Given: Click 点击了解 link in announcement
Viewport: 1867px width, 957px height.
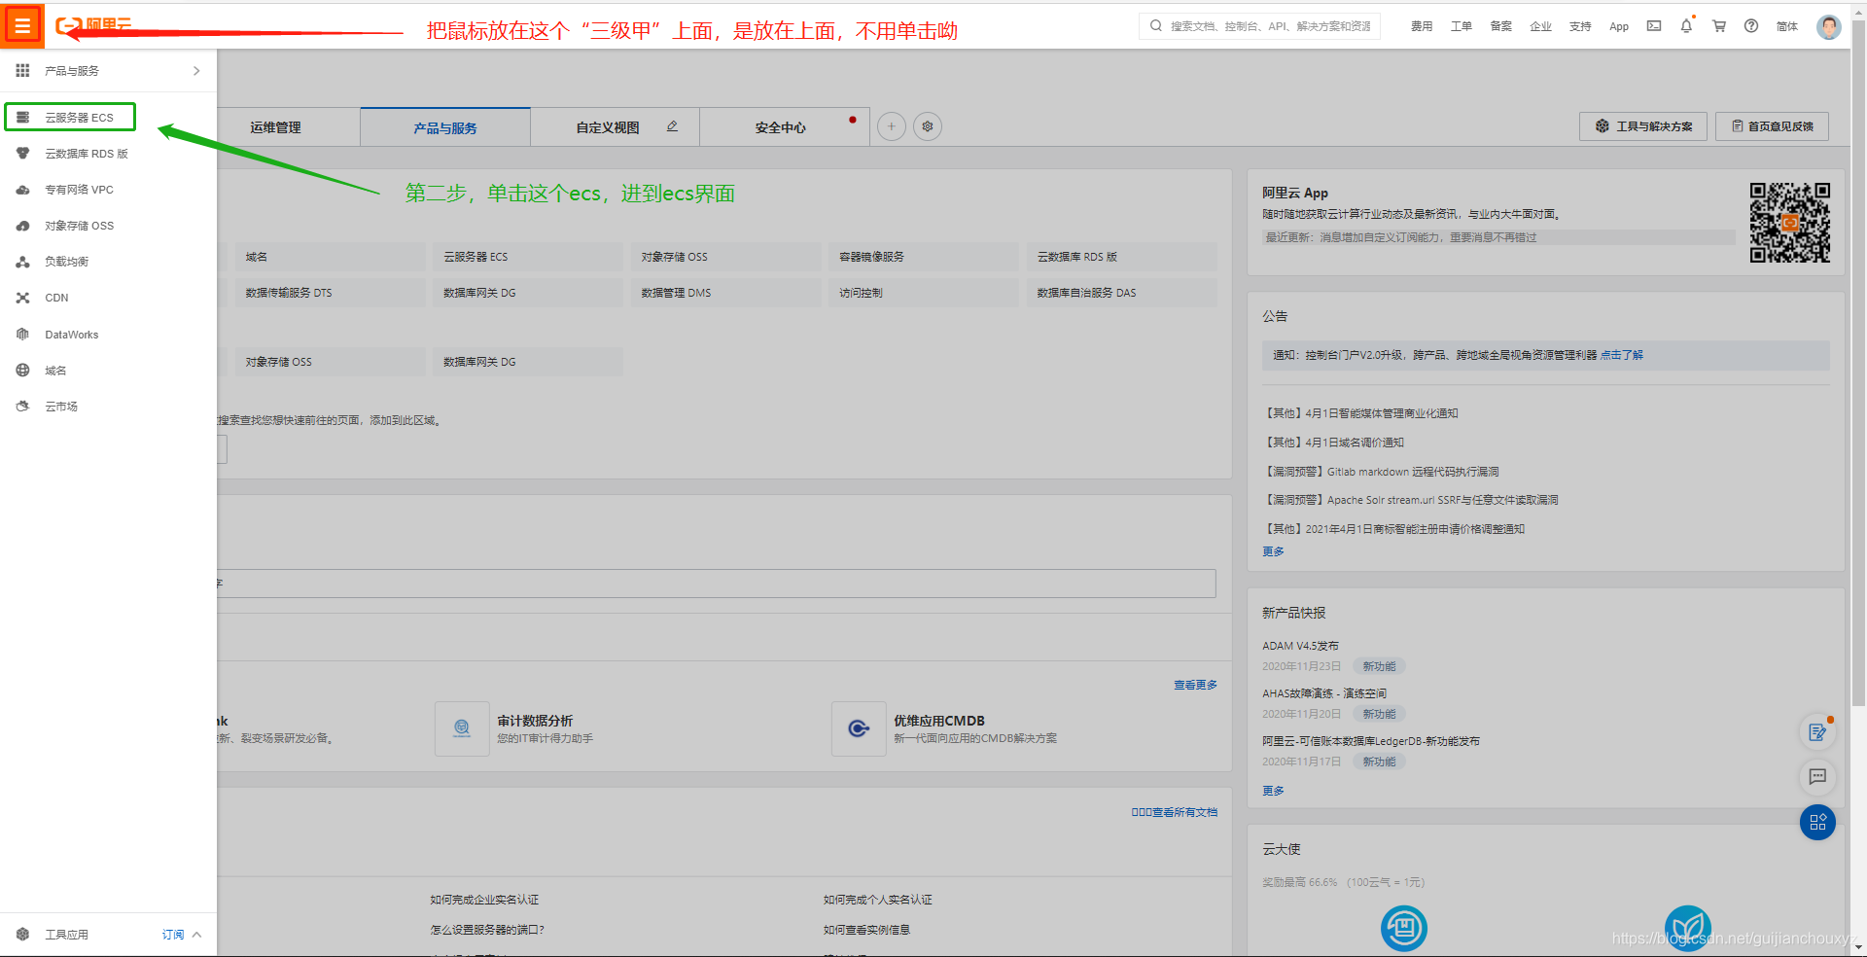Looking at the screenshot, I should pyautogui.click(x=1622, y=355).
